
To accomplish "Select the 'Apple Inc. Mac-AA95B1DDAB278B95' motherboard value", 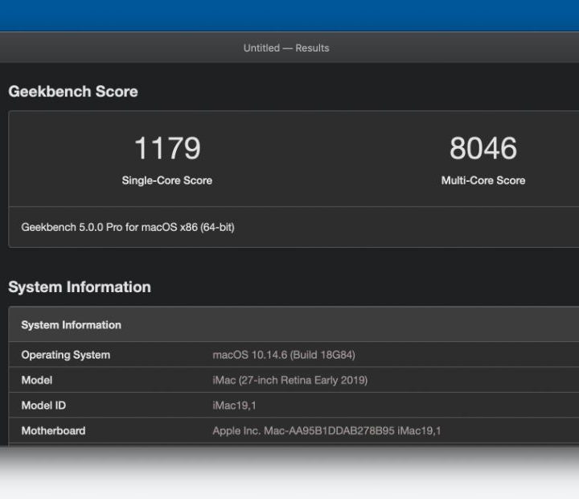I will tap(303, 431).
